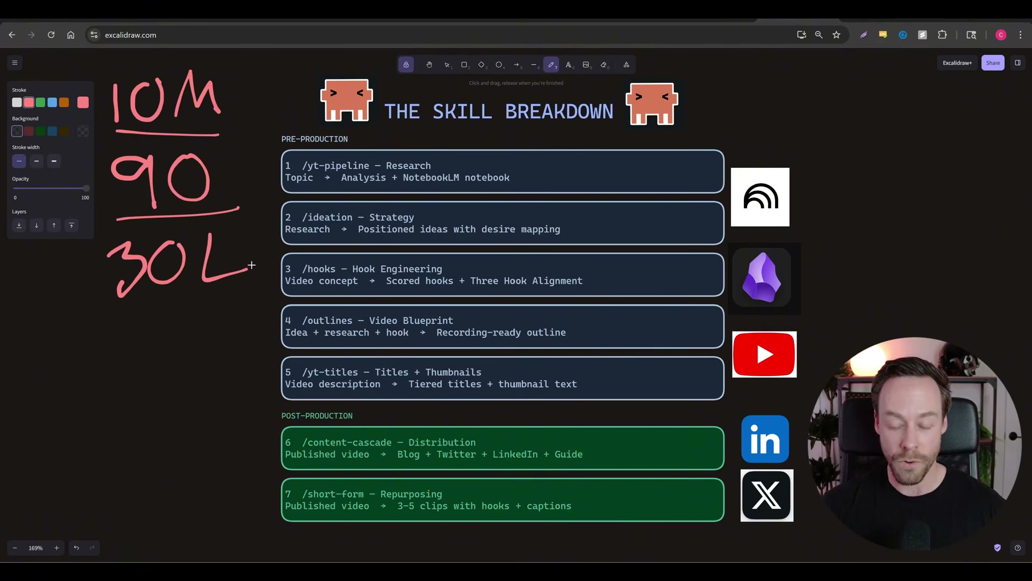
Task: Set stroke width to thin
Action: (x=19, y=161)
